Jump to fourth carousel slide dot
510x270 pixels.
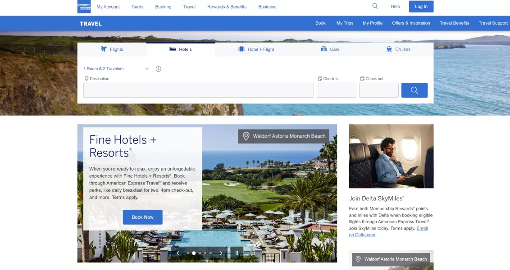pos(205,253)
